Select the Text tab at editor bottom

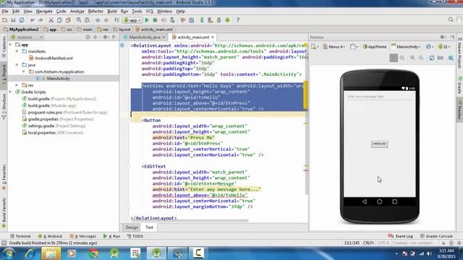click(150, 227)
